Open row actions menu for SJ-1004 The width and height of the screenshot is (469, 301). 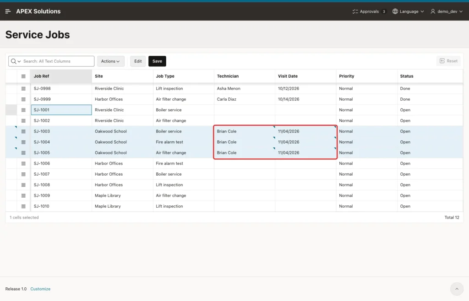pos(23,142)
